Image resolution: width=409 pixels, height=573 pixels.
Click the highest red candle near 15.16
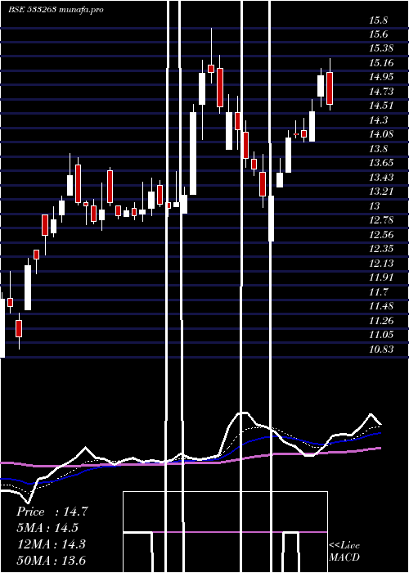pyautogui.click(x=211, y=69)
